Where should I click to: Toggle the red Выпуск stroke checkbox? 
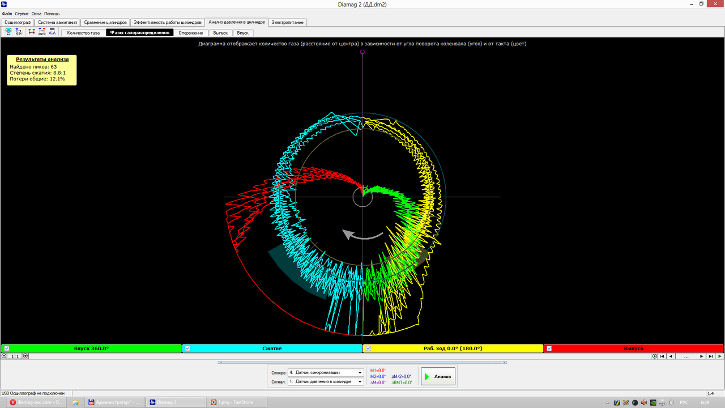(549, 348)
